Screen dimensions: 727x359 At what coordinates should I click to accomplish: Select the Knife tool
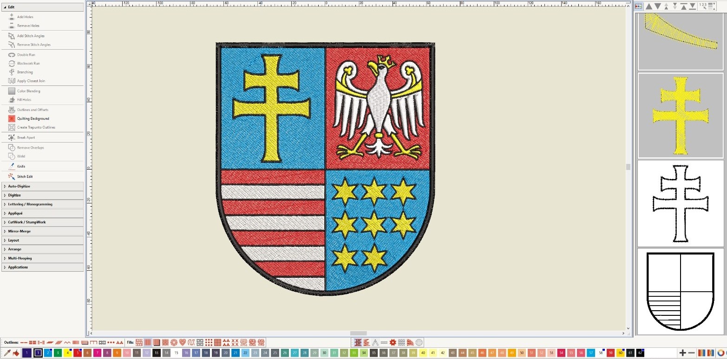pos(21,166)
